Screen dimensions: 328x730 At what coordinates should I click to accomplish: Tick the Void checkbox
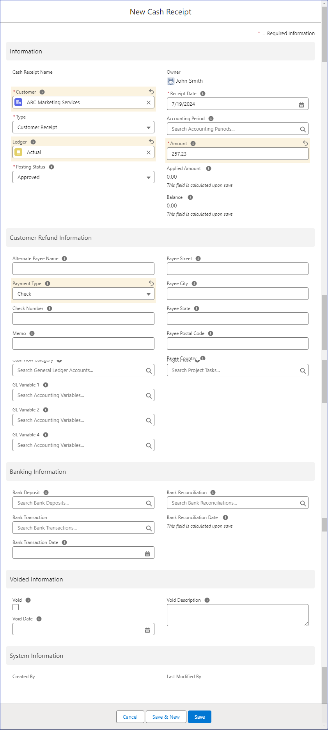coord(16,607)
